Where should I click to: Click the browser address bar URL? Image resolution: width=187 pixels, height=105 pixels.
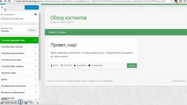[91, 1]
